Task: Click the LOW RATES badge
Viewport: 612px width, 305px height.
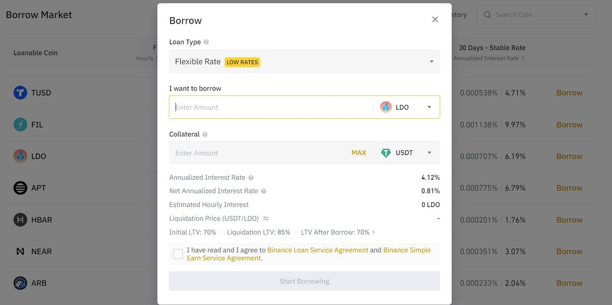Action: (x=242, y=62)
